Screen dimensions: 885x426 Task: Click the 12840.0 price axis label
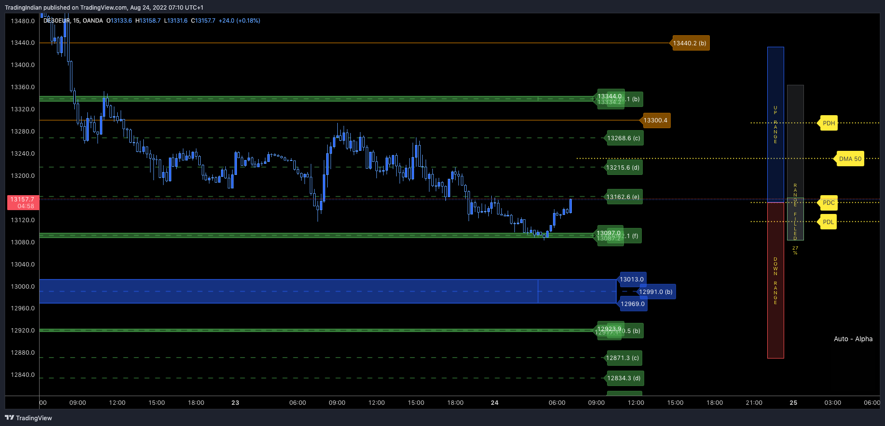point(23,375)
